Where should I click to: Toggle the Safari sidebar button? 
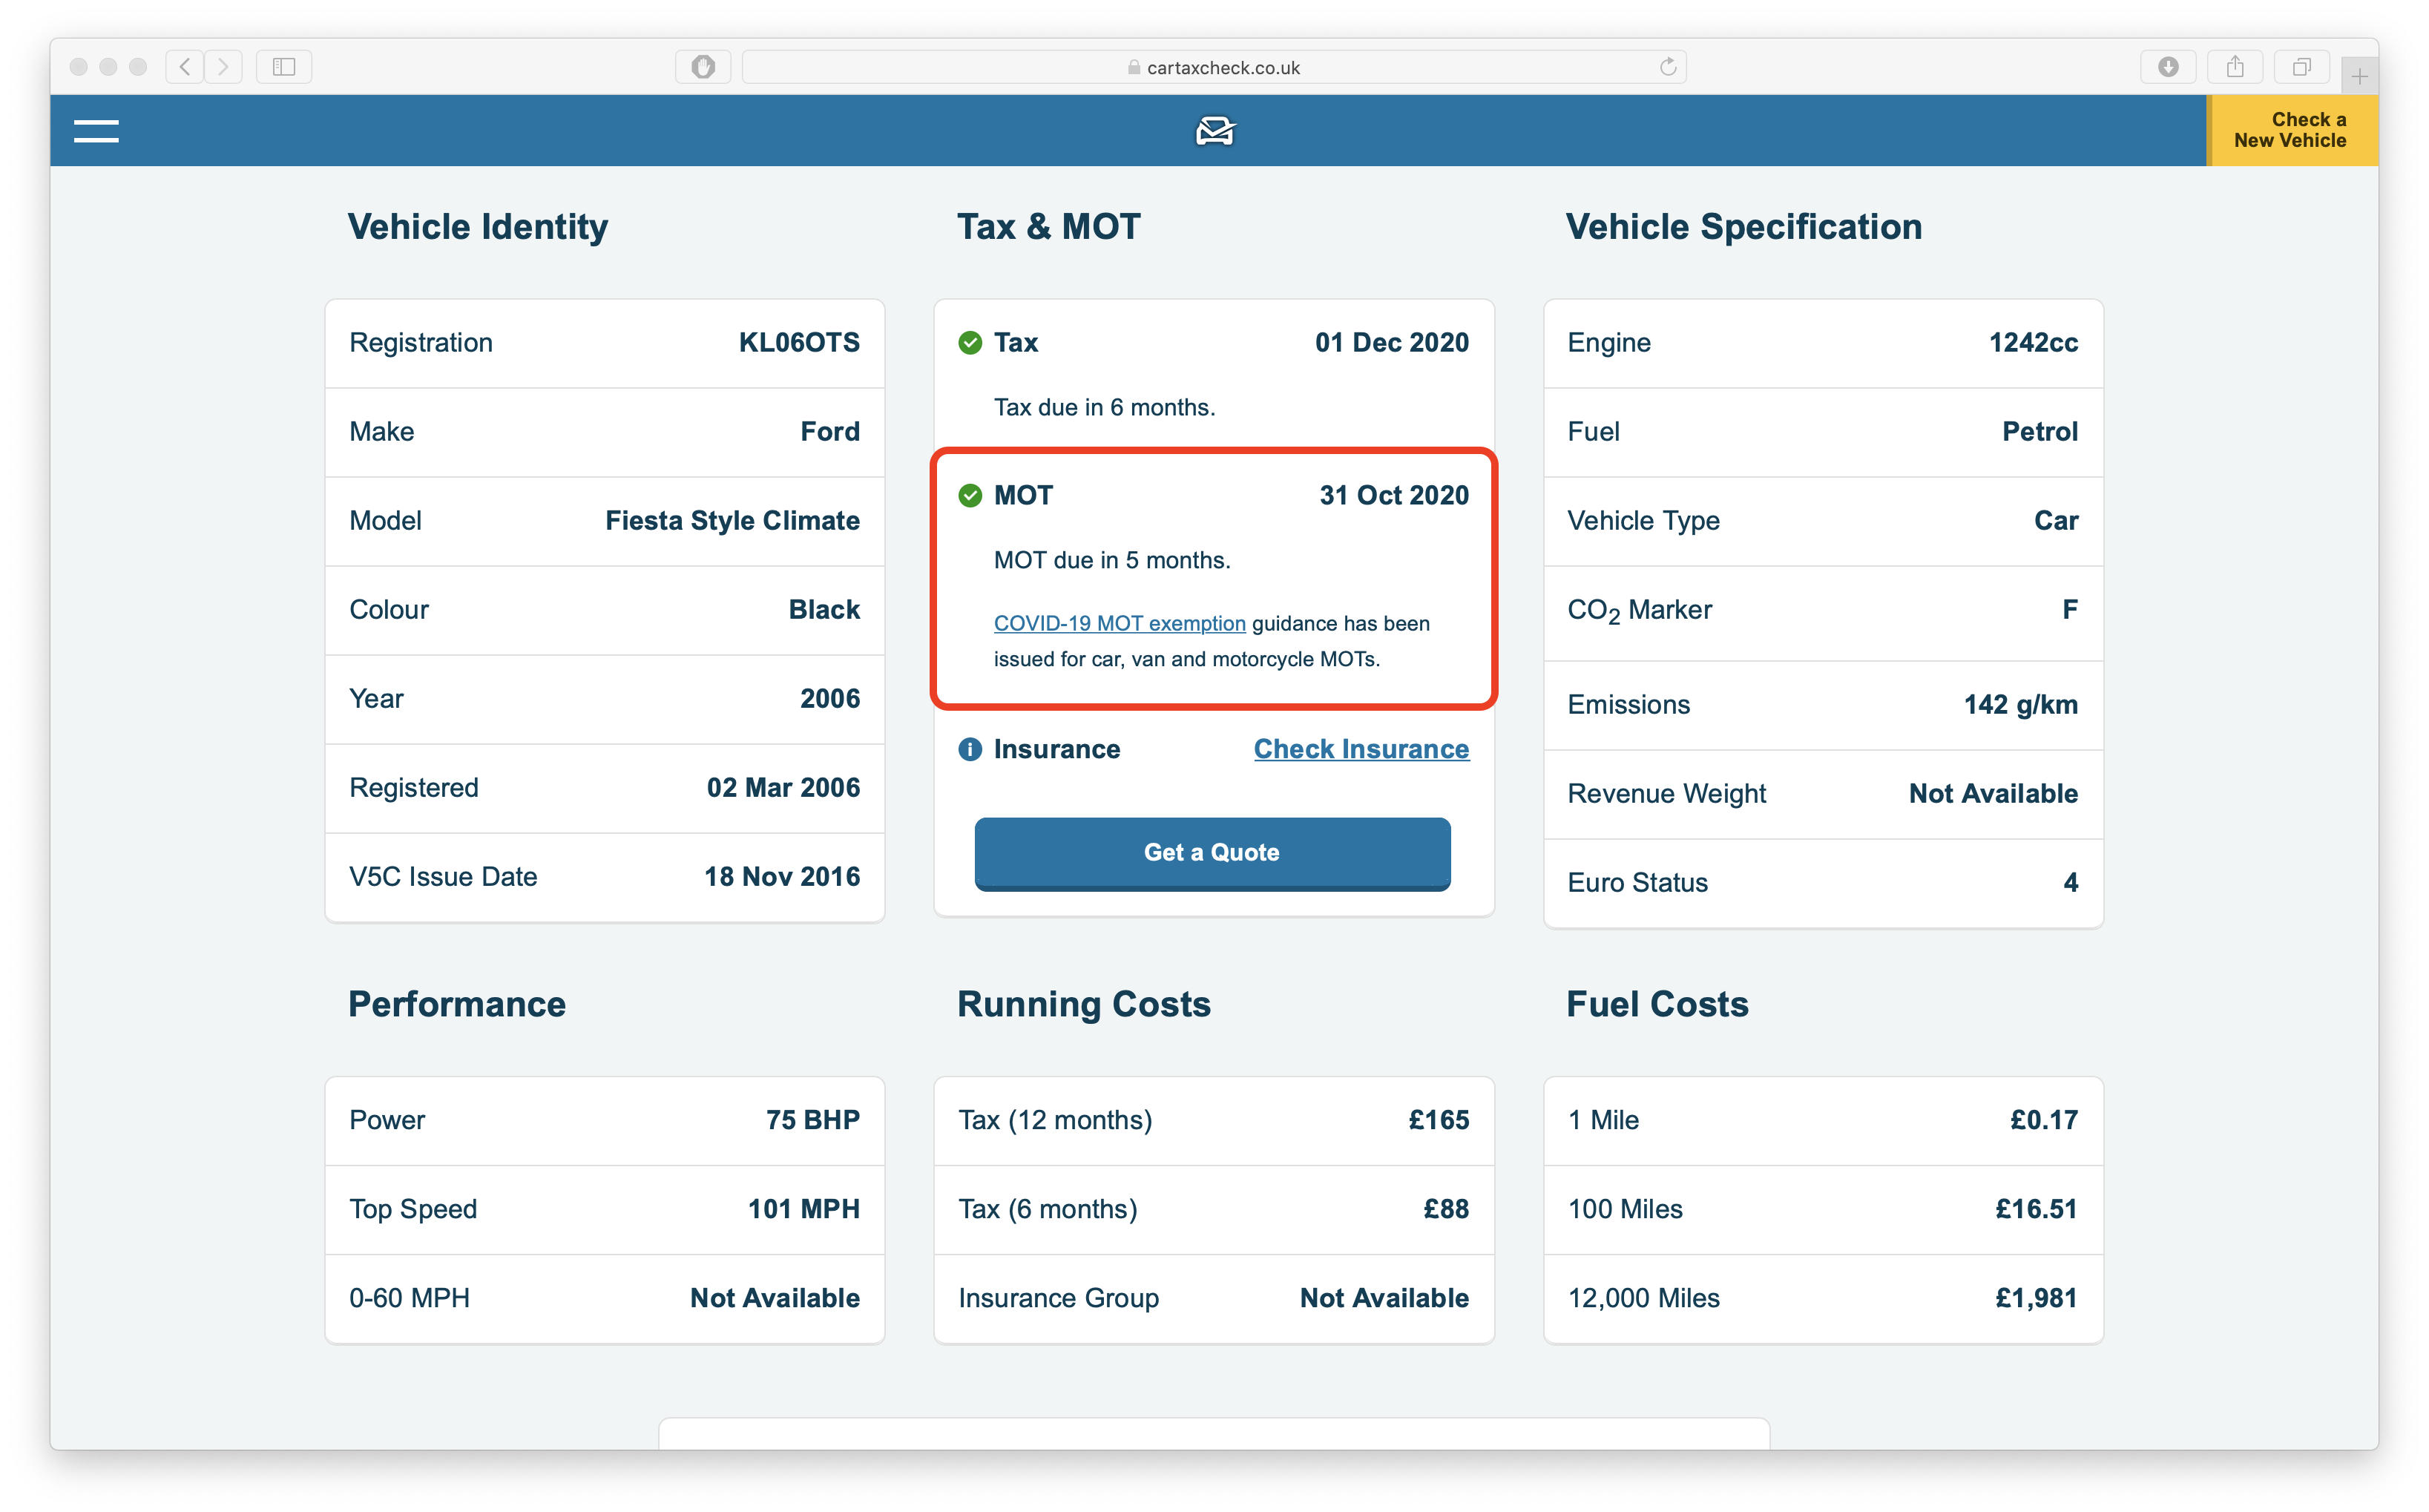click(284, 67)
